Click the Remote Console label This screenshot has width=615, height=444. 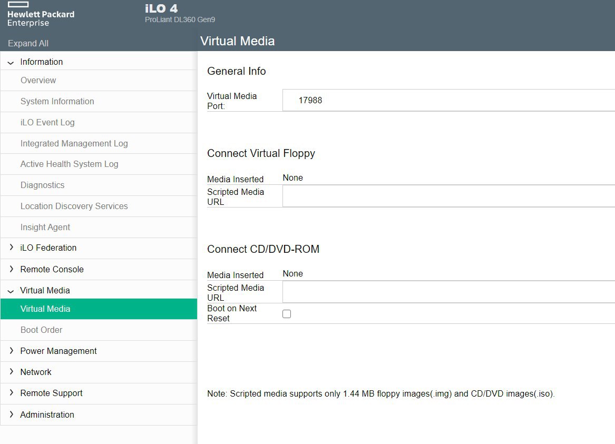(x=52, y=269)
